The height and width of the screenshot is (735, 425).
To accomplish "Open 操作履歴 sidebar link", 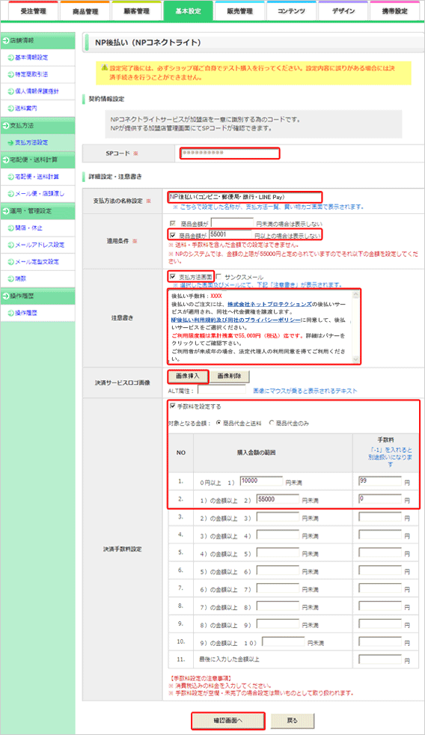I will coord(25,313).
